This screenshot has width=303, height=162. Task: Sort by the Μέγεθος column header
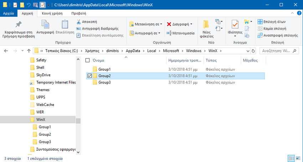click(250, 60)
